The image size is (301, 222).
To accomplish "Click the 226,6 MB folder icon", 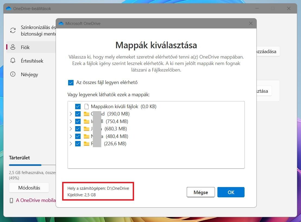I will [x=86, y=144].
